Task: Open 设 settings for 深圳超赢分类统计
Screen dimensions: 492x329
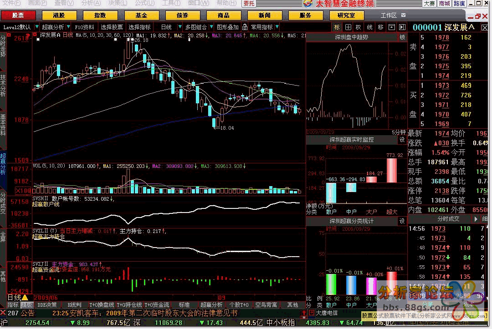Action: point(402,221)
